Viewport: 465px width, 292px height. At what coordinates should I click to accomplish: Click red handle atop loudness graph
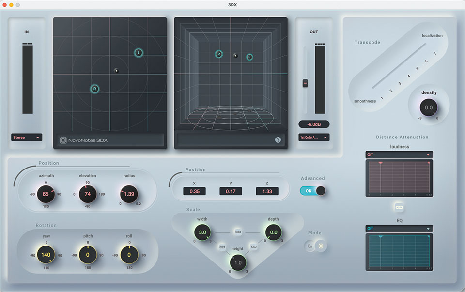pos(381,163)
